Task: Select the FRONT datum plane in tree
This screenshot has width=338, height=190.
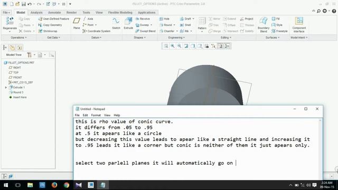Action: tap(15, 78)
